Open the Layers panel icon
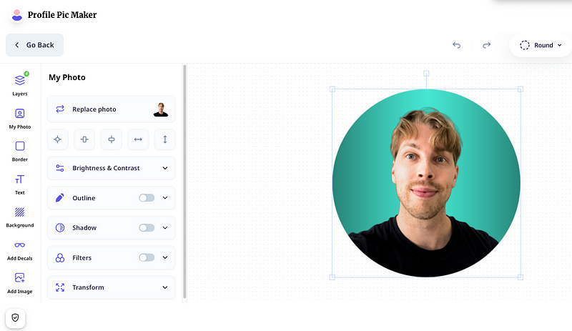572x331 pixels. 20,80
